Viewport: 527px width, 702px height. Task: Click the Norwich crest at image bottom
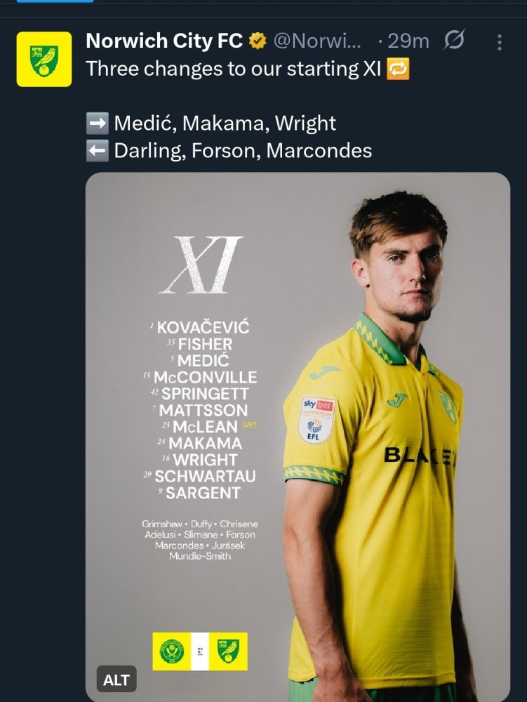(227, 651)
